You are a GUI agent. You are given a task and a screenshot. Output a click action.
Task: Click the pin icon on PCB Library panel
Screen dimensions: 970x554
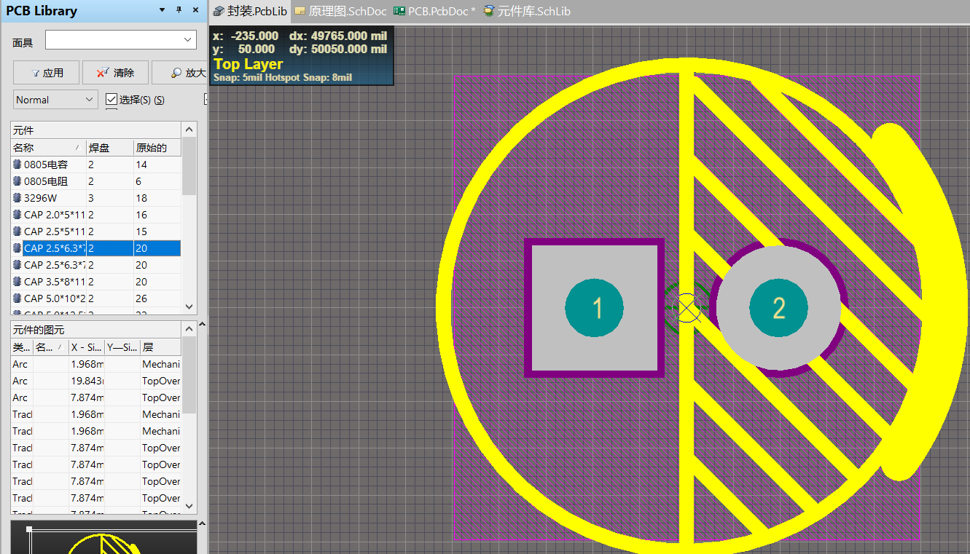pos(179,10)
